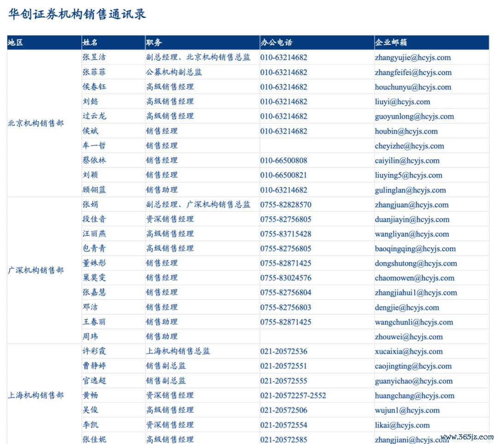The height and width of the screenshot is (444, 497).
Task: Select the name 汪丽燕
Action: click(x=94, y=234)
